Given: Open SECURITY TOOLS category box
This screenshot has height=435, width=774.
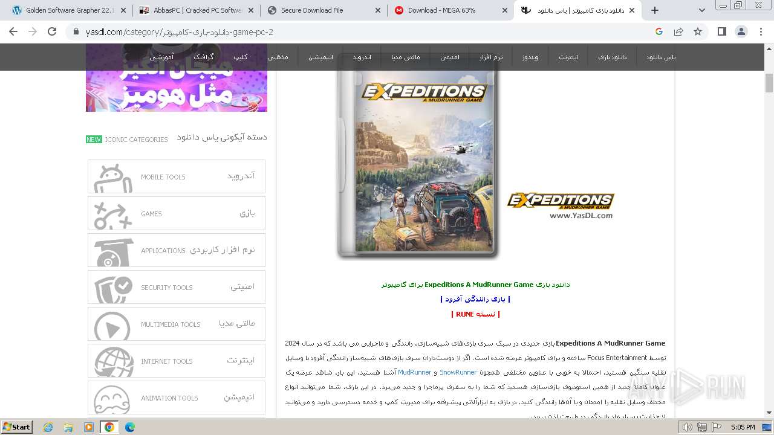Looking at the screenshot, I should point(177,287).
